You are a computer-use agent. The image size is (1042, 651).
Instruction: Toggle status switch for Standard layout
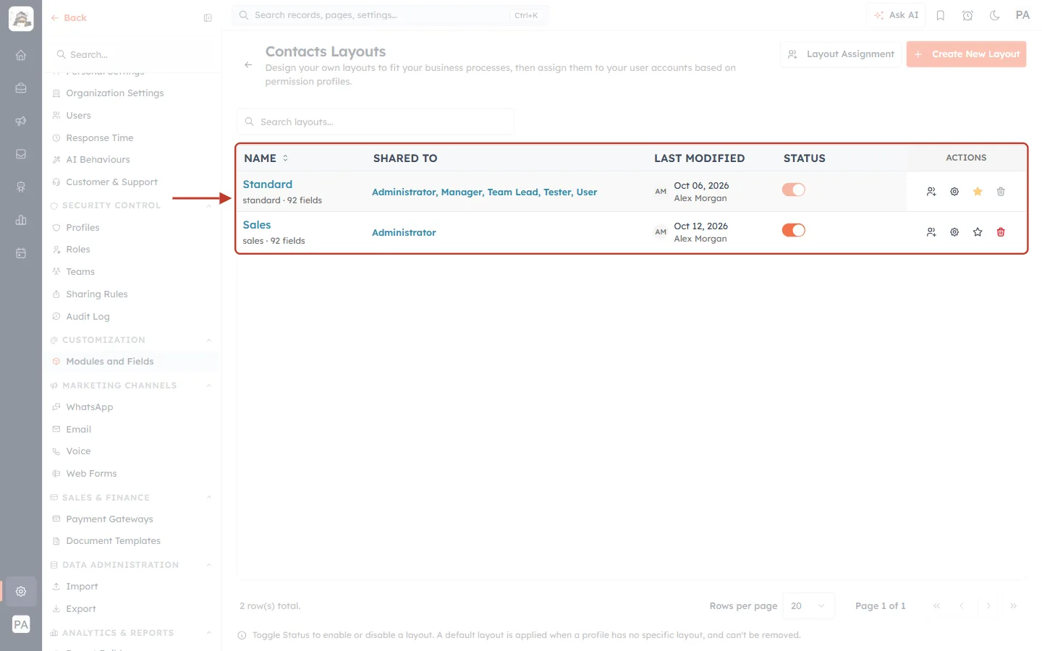[x=794, y=190]
